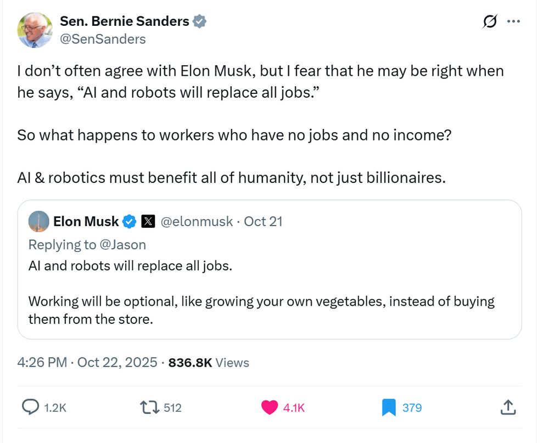Click the 836.8K Views count
549x443 pixels.
(209, 362)
